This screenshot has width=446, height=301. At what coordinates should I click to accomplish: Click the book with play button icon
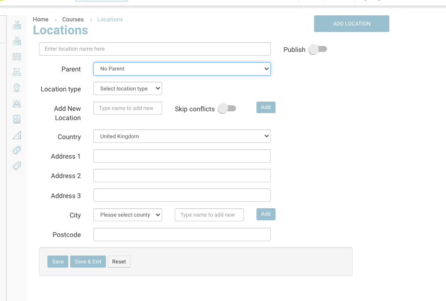[x=17, y=119]
